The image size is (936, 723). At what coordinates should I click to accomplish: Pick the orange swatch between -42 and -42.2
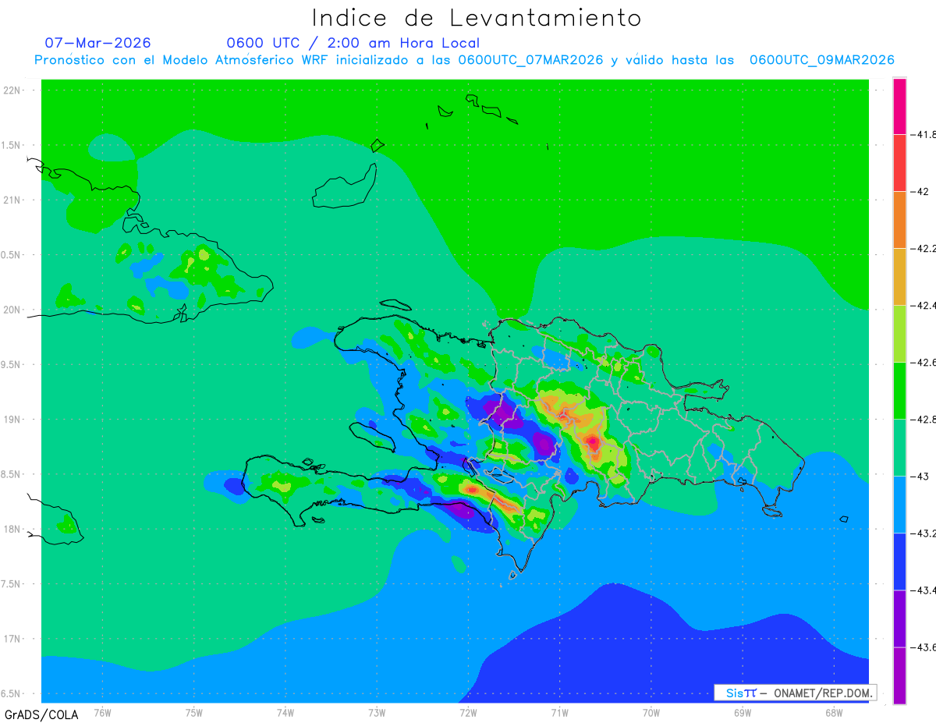pos(899,219)
